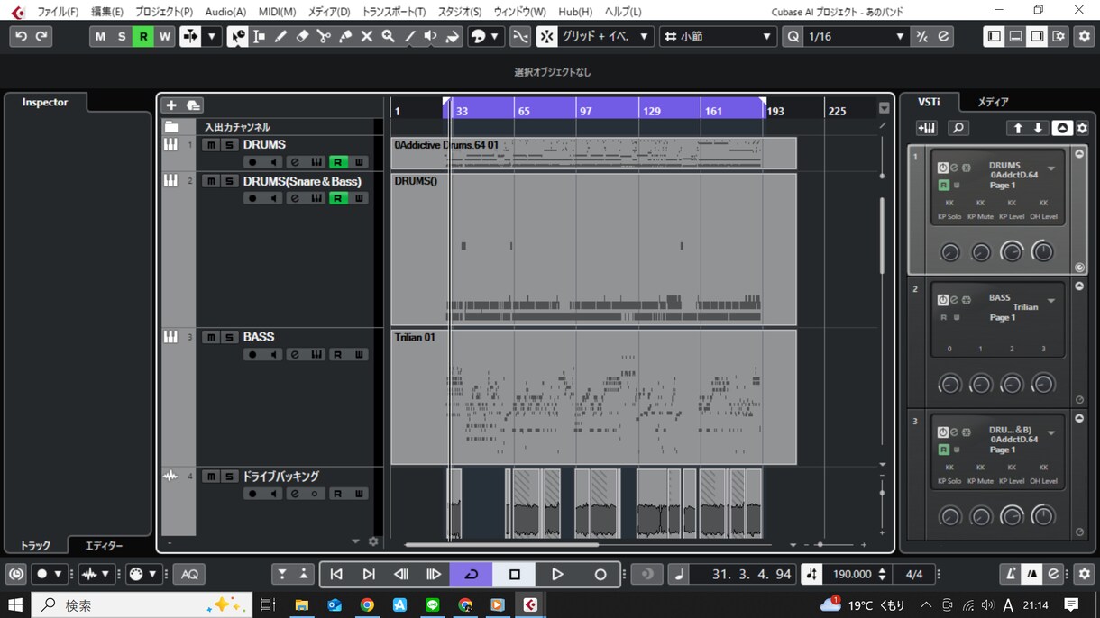Click the Redo arrow in toolbar
Image resolution: width=1100 pixels, height=618 pixels.
click(x=41, y=36)
